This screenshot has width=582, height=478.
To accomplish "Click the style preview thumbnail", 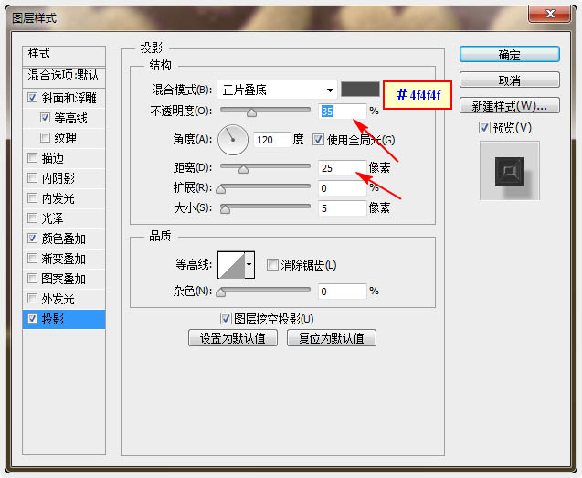I will coord(509,171).
